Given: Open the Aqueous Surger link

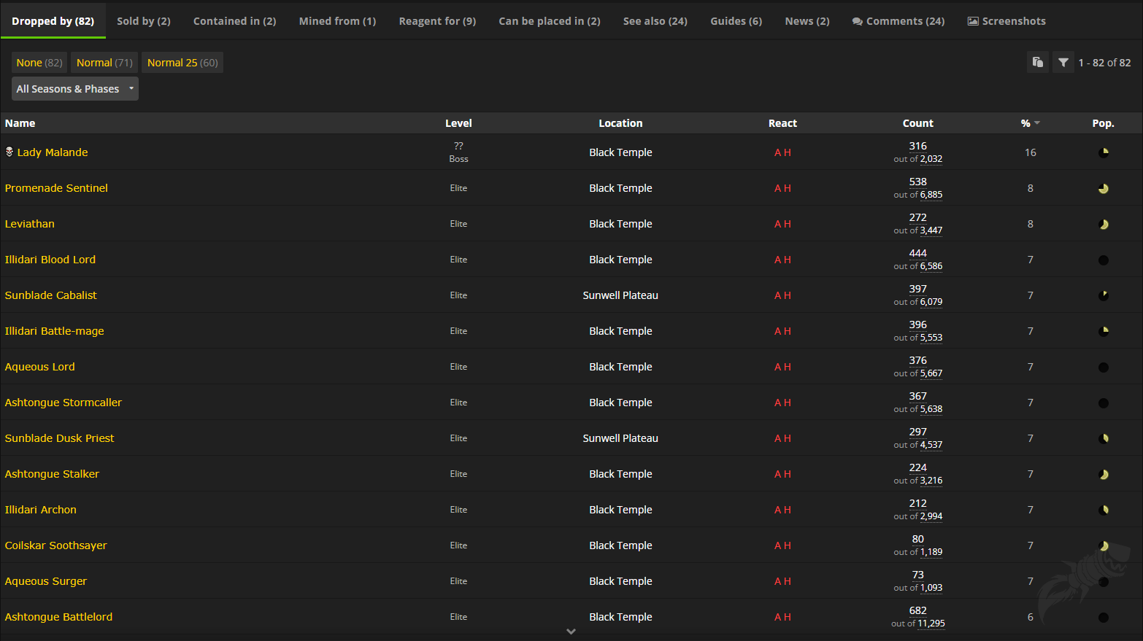Looking at the screenshot, I should tap(46, 581).
